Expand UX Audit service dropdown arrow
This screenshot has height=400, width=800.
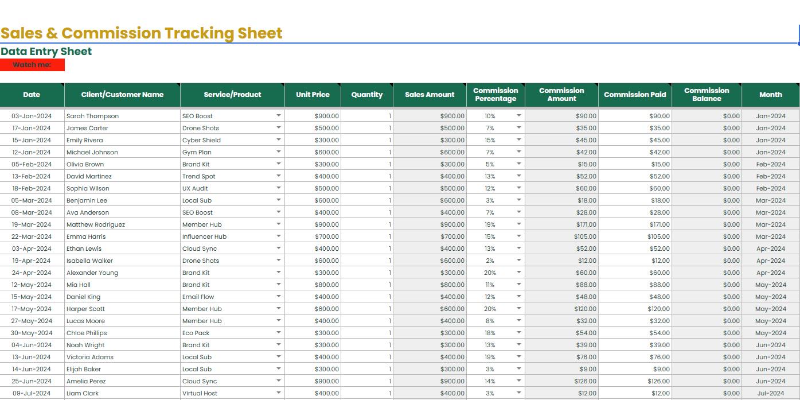(279, 188)
